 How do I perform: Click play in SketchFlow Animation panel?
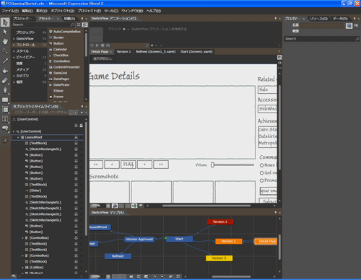coord(97,45)
